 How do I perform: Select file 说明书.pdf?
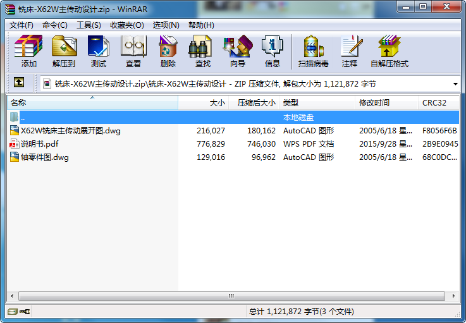(40, 144)
